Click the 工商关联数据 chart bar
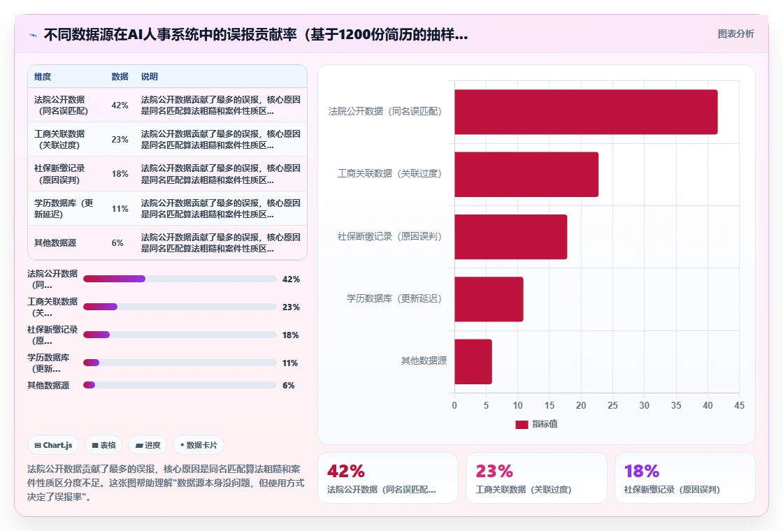The height and width of the screenshot is (531, 783). [x=526, y=174]
